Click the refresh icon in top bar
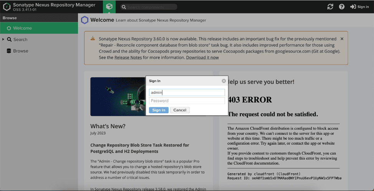The height and width of the screenshot is (191, 374). (330, 7)
